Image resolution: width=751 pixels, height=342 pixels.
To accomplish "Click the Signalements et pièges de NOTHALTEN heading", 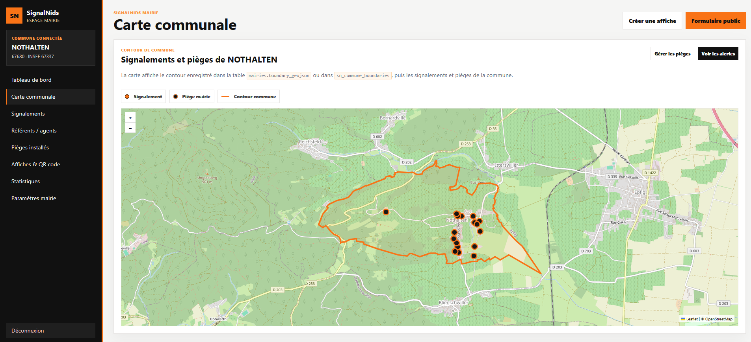I will tap(199, 60).
